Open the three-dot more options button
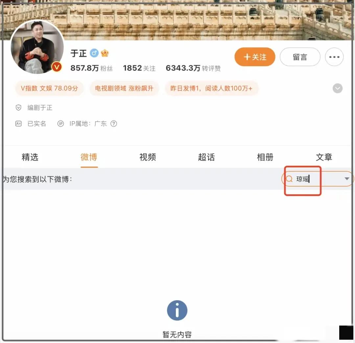The width and height of the screenshot is (355, 343). [334, 57]
